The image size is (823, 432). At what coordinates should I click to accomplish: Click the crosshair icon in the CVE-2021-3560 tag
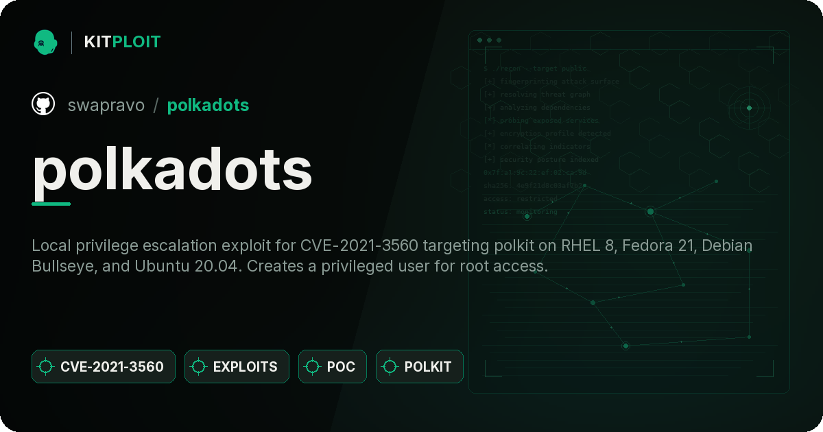(46, 367)
